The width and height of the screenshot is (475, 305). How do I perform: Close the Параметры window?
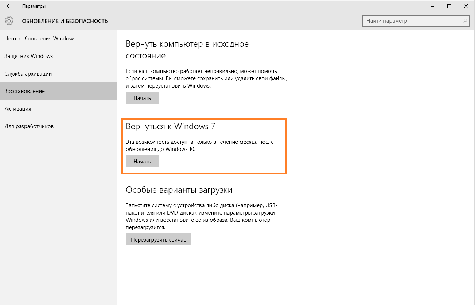pos(466,6)
